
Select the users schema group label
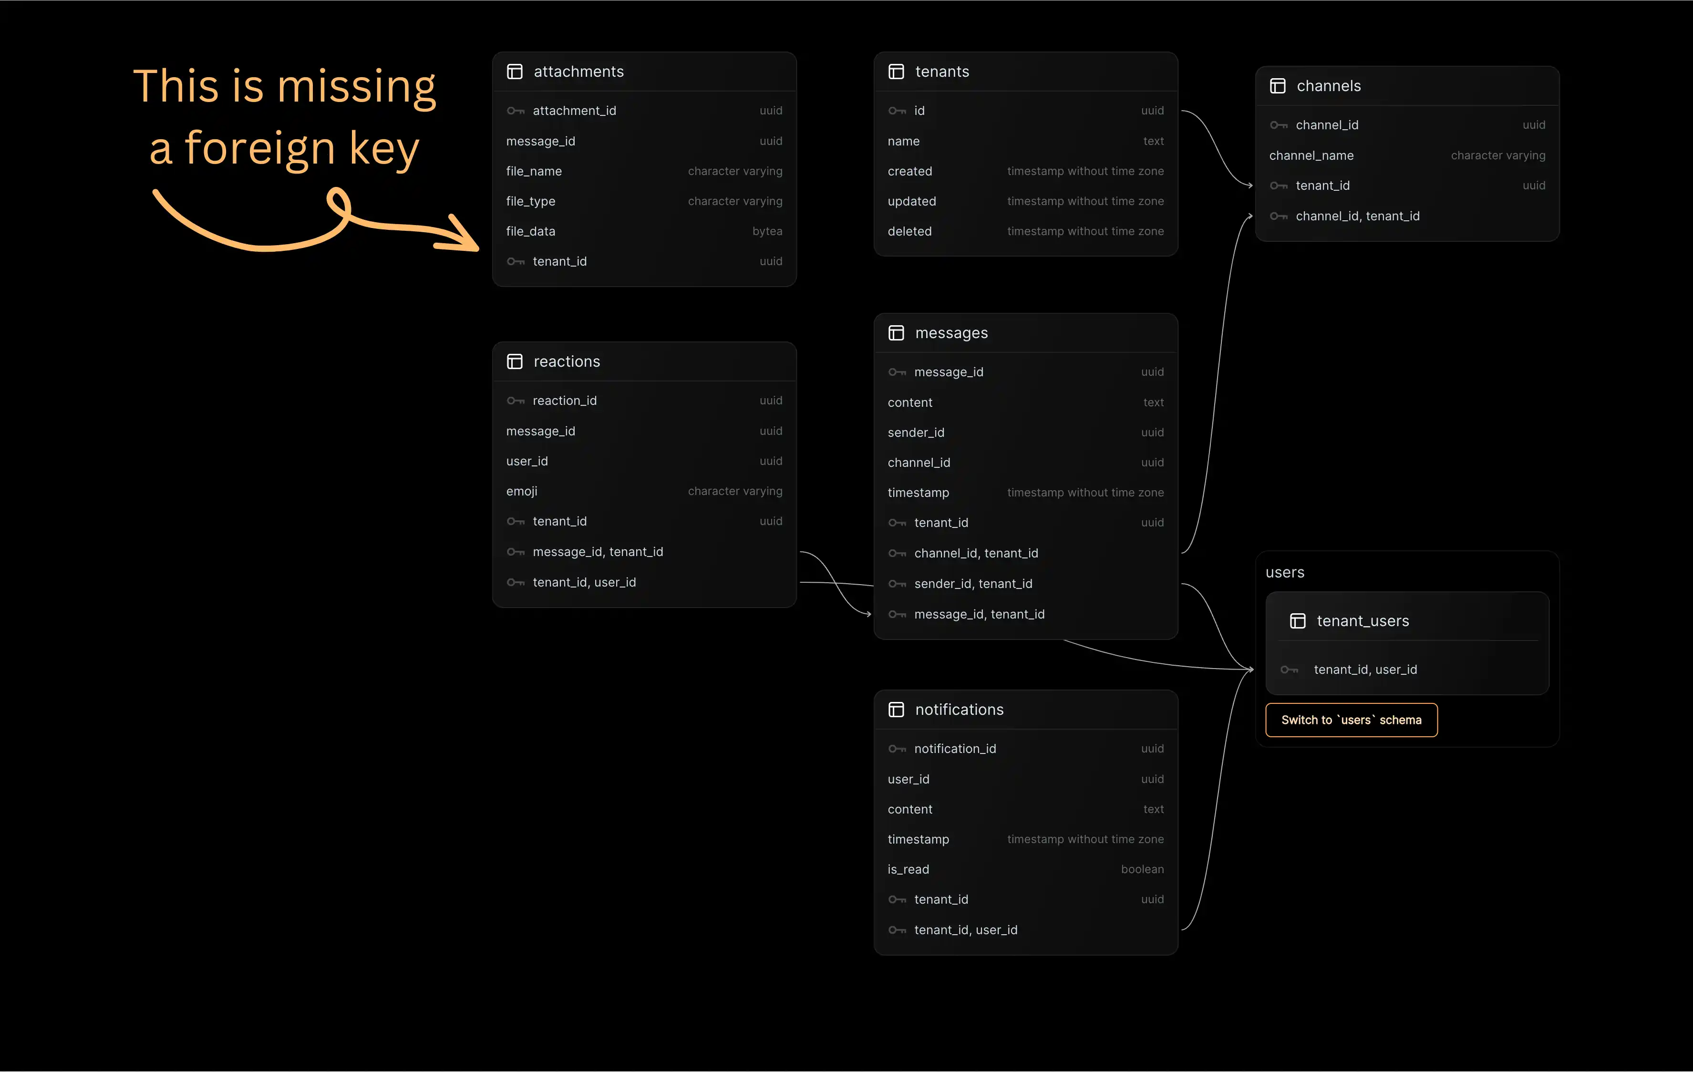coord(1284,572)
